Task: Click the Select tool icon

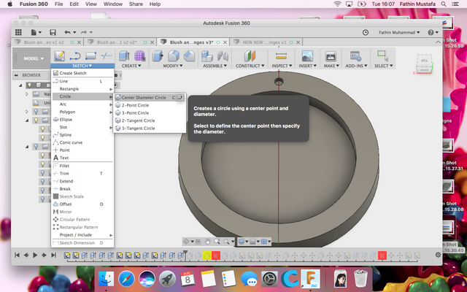Action: [382, 55]
